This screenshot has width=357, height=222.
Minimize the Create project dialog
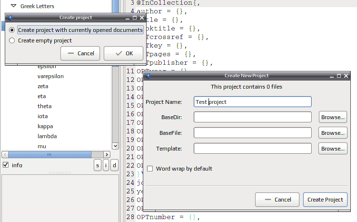128,18
